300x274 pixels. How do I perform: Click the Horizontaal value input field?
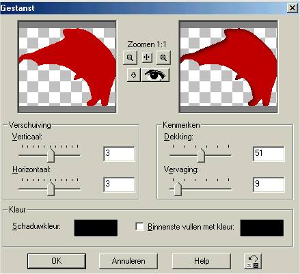point(119,184)
